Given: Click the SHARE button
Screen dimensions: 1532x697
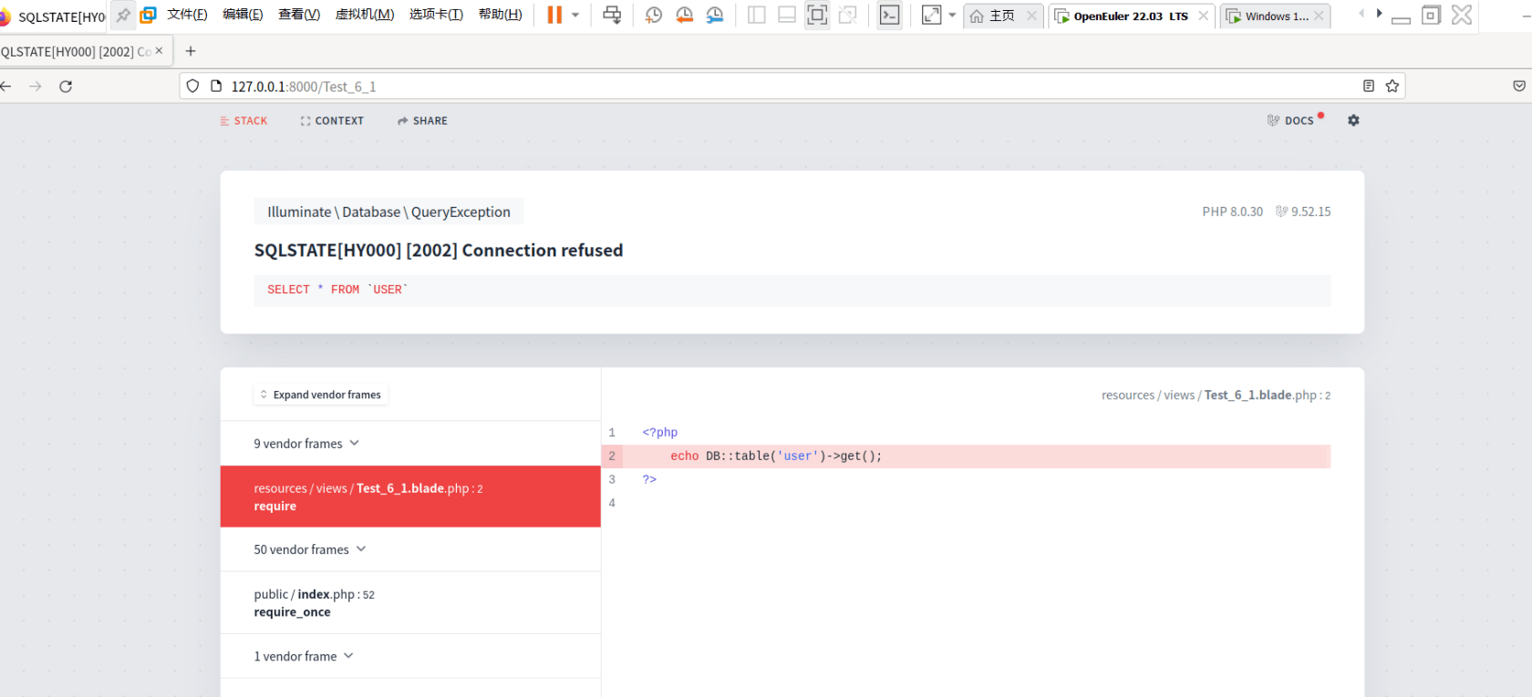Looking at the screenshot, I should pyautogui.click(x=422, y=120).
